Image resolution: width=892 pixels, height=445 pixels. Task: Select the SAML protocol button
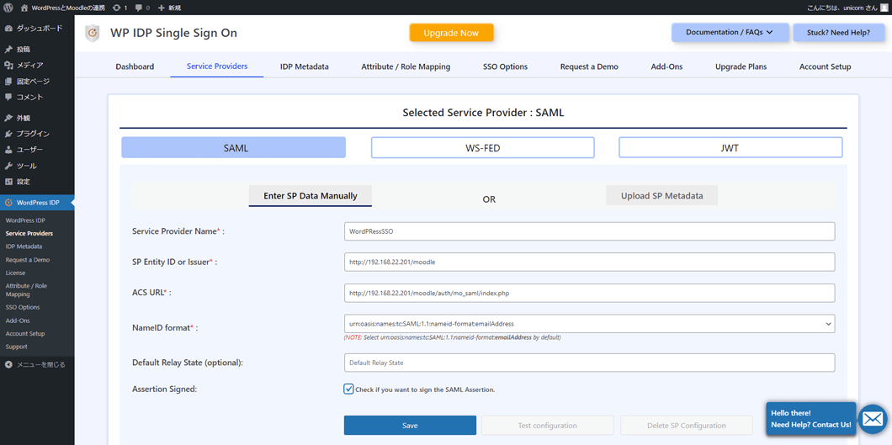point(234,148)
